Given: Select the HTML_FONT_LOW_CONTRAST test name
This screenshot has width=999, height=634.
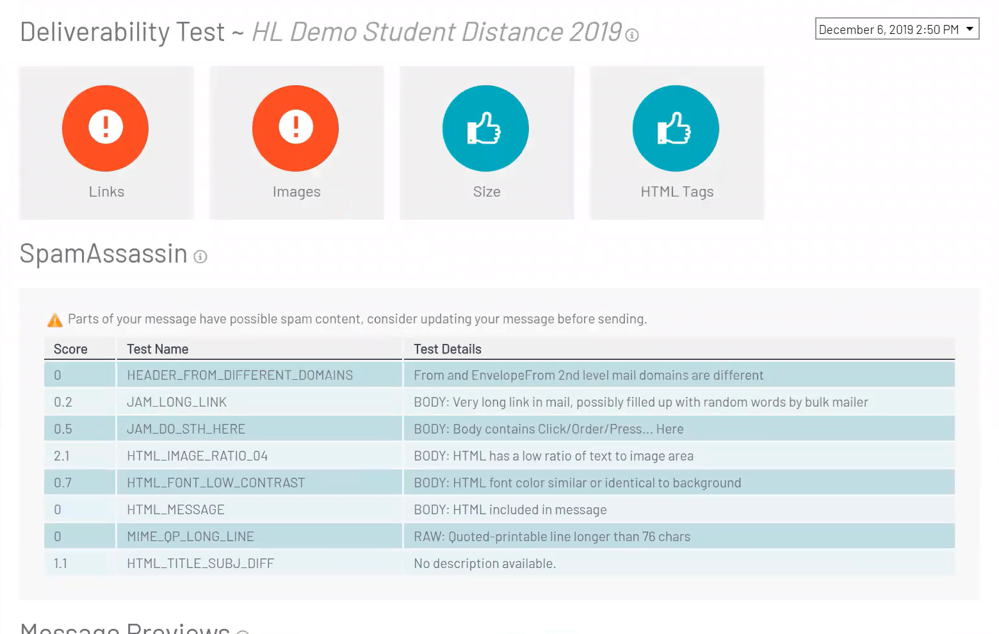Looking at the screenshot, I should 216,483.
